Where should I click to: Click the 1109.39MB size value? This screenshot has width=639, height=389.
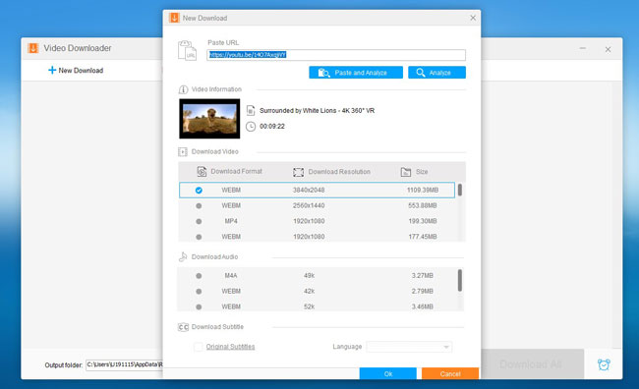tap(423, 191)
